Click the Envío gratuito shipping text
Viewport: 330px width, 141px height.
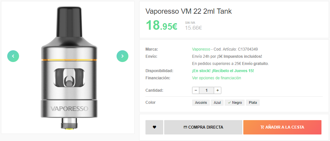coord(255,63)
